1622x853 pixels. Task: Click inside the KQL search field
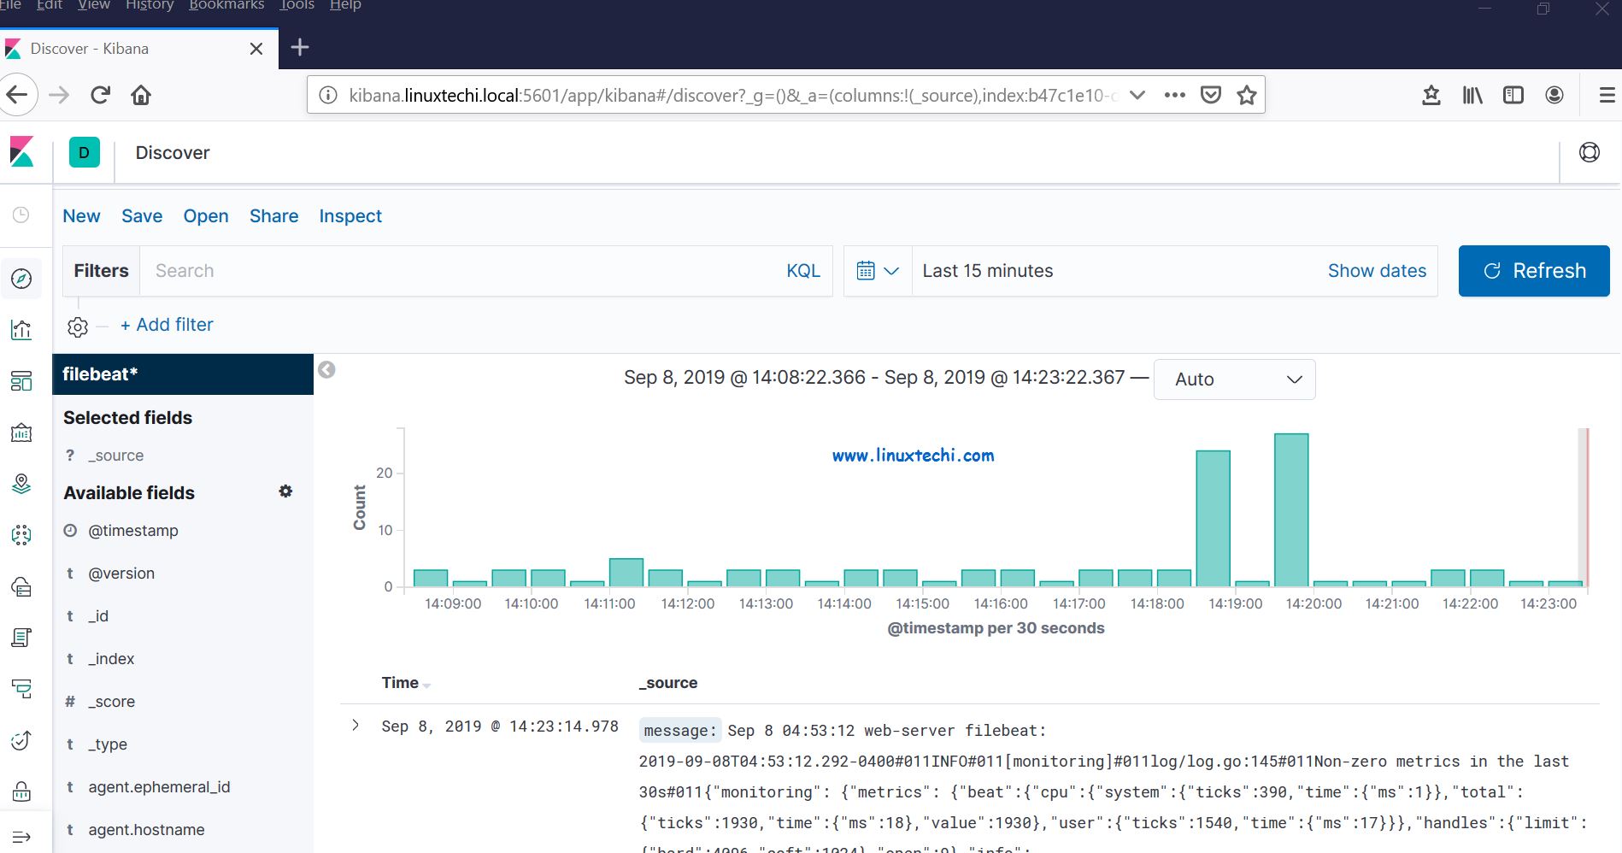tap(427, 270)
